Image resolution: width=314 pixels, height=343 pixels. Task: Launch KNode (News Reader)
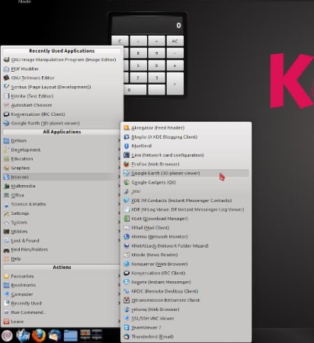pos(186,255)
